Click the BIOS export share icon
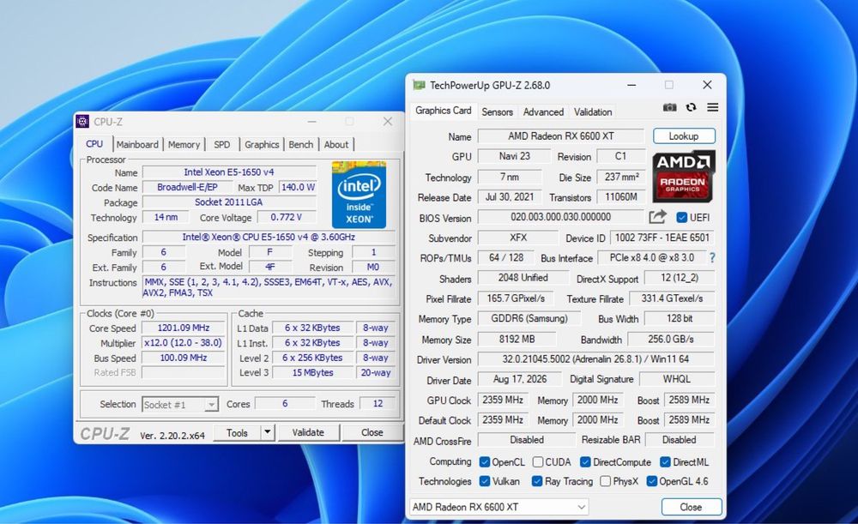 [x=657, y=217]
